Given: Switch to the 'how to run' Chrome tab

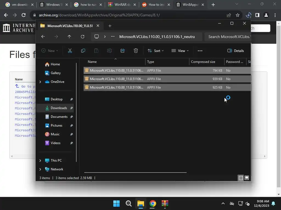Looking at the screenshot, I should coord(88,5).
